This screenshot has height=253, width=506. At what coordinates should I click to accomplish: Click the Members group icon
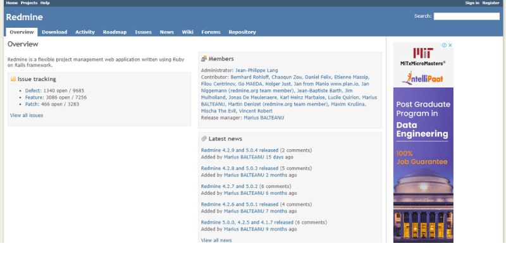[204, 59]
